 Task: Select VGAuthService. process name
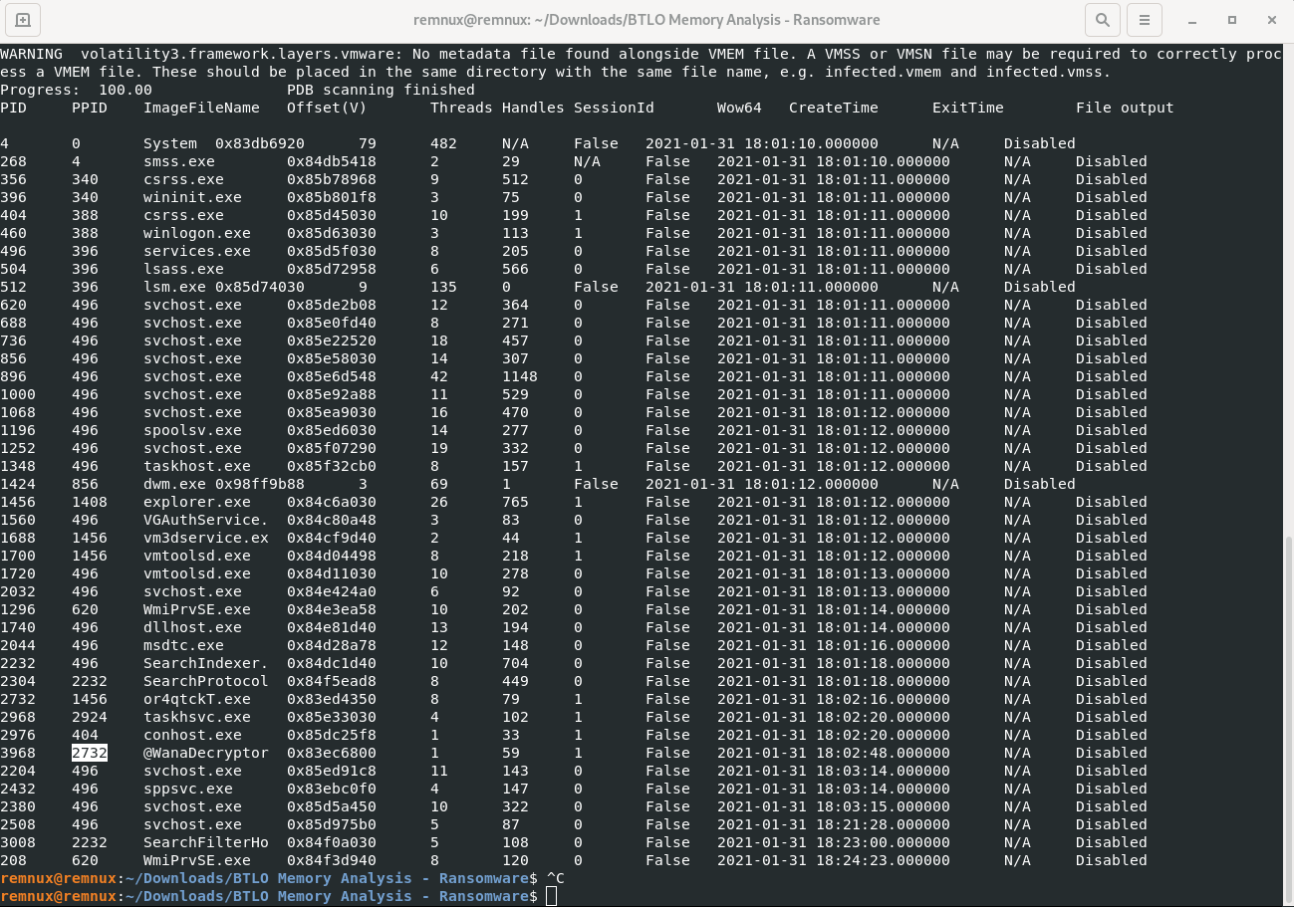click(x=206, y=520)
